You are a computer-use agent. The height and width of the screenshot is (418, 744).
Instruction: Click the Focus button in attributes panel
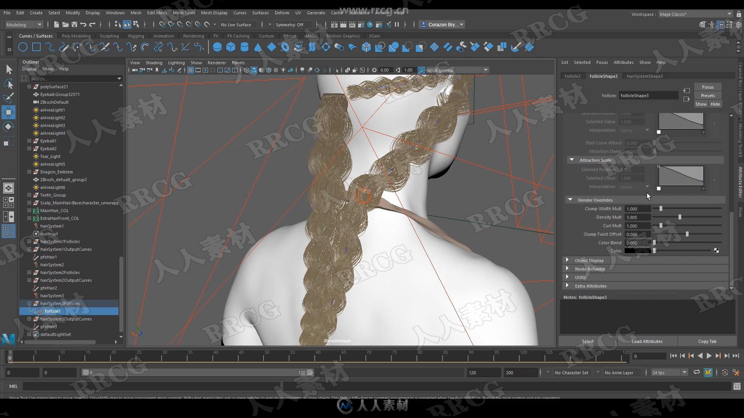pos(708,87)
